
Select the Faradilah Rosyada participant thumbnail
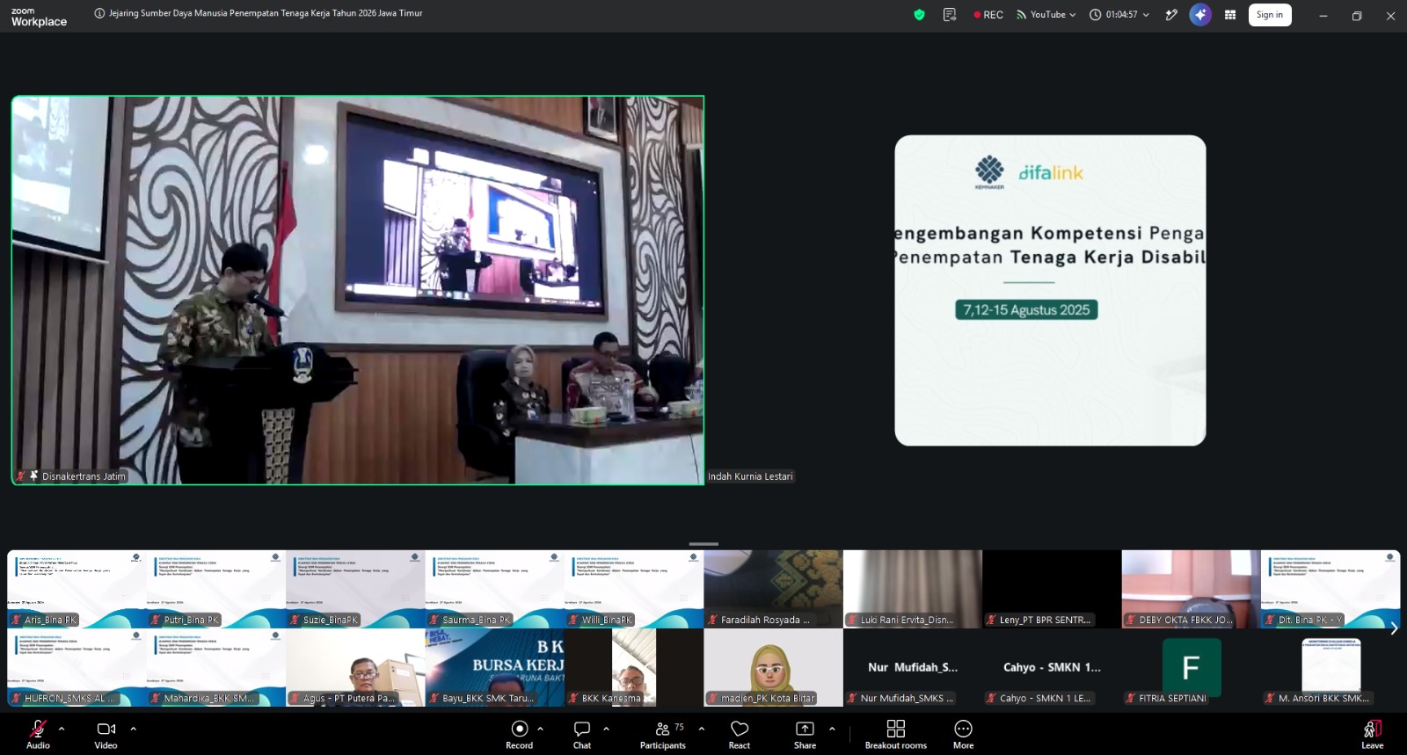click(x=773, y=589)
